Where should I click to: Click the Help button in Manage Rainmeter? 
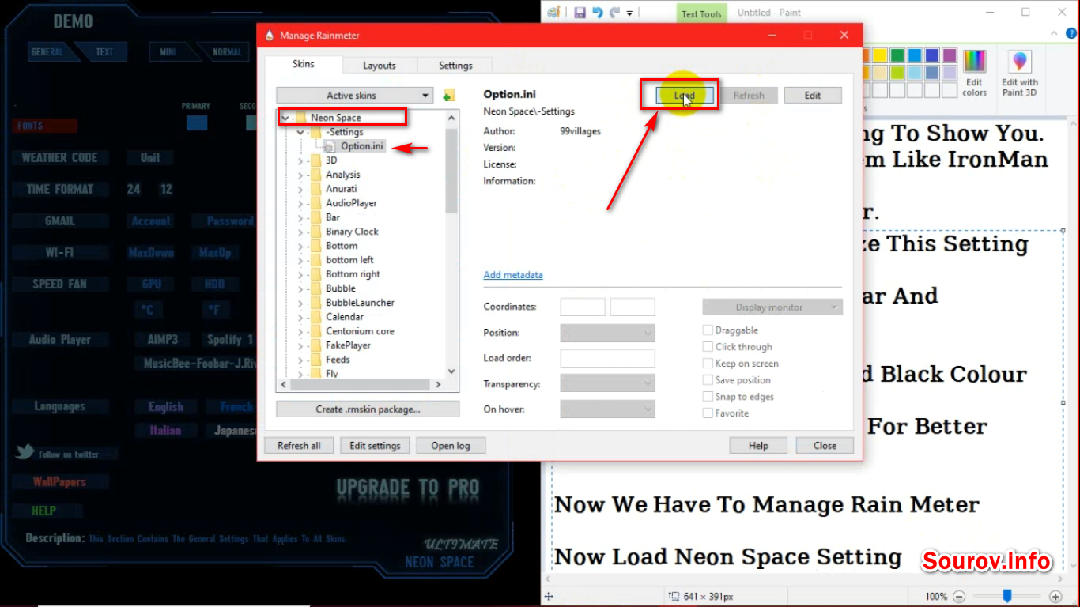click(x=758, y=446)
